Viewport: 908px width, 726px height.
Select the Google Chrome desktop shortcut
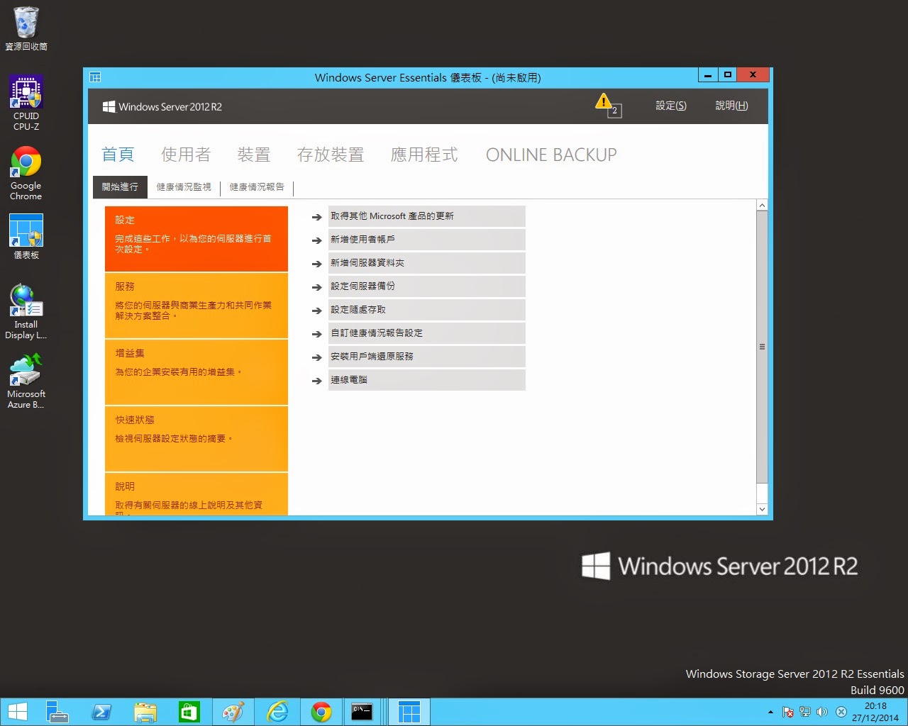[26, 174]
